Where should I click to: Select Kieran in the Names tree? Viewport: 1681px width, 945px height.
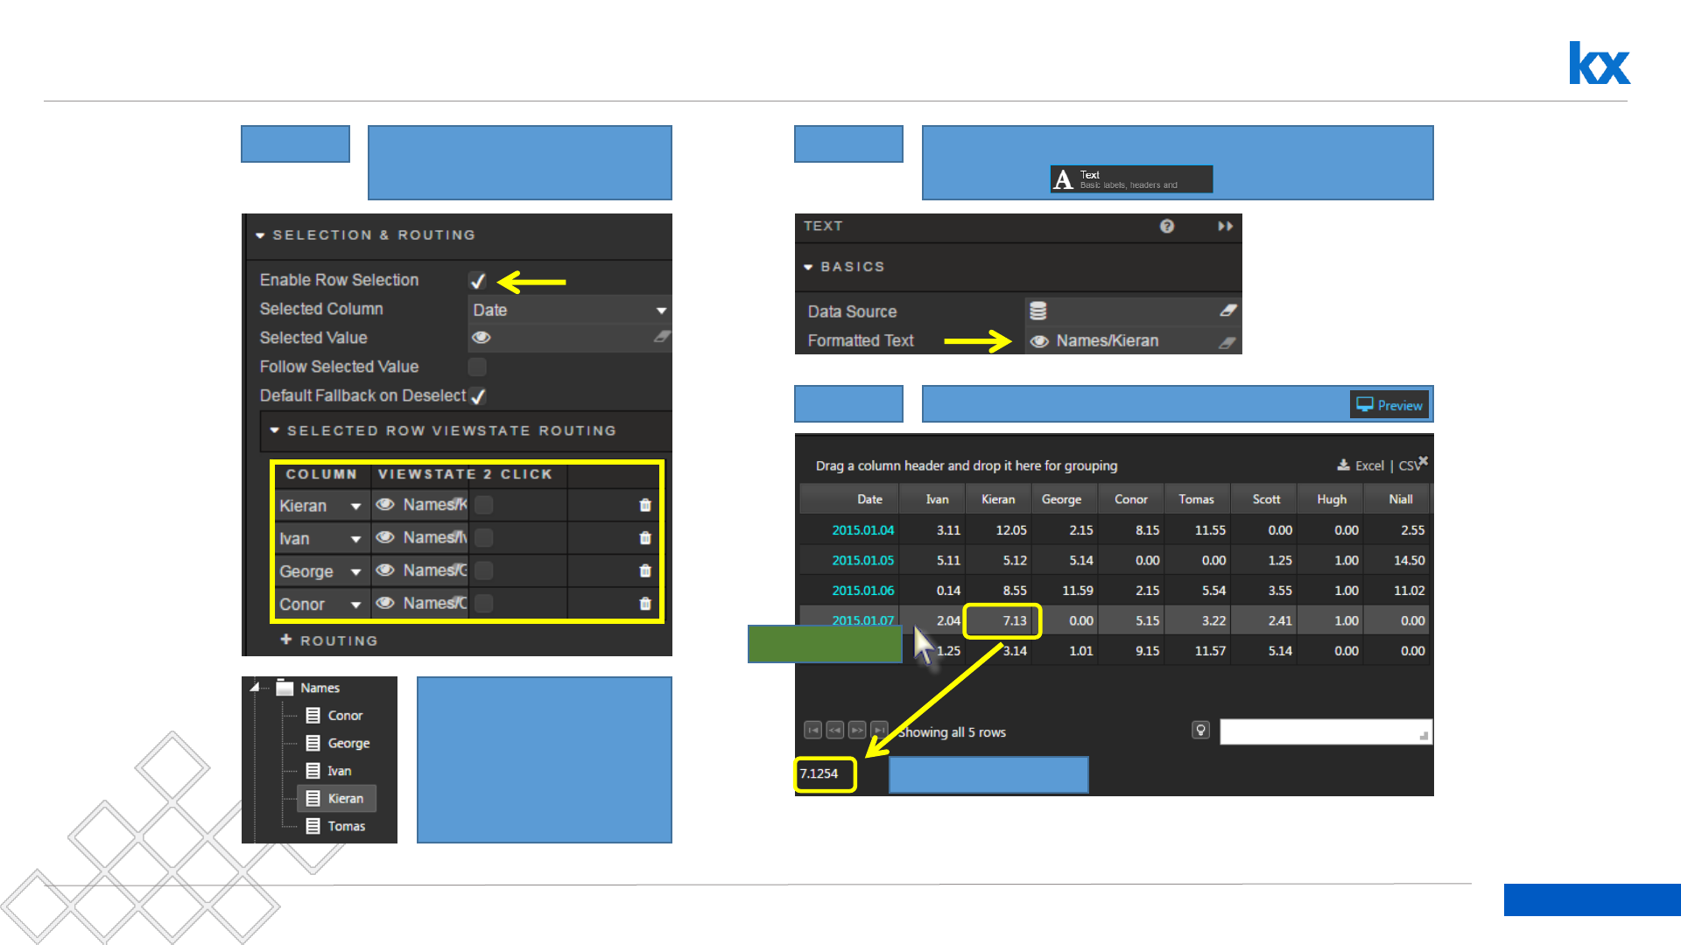345,798
